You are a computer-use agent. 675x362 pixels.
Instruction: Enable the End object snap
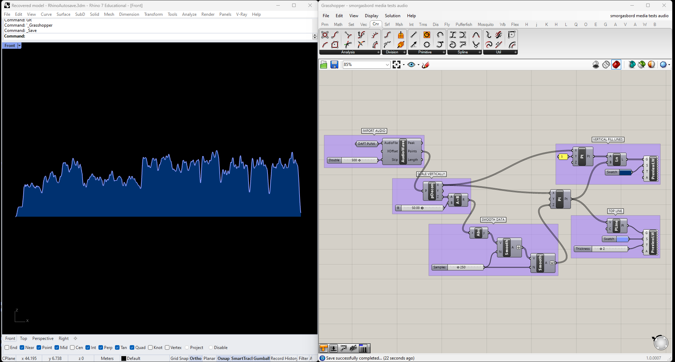(x=7, y=348)
